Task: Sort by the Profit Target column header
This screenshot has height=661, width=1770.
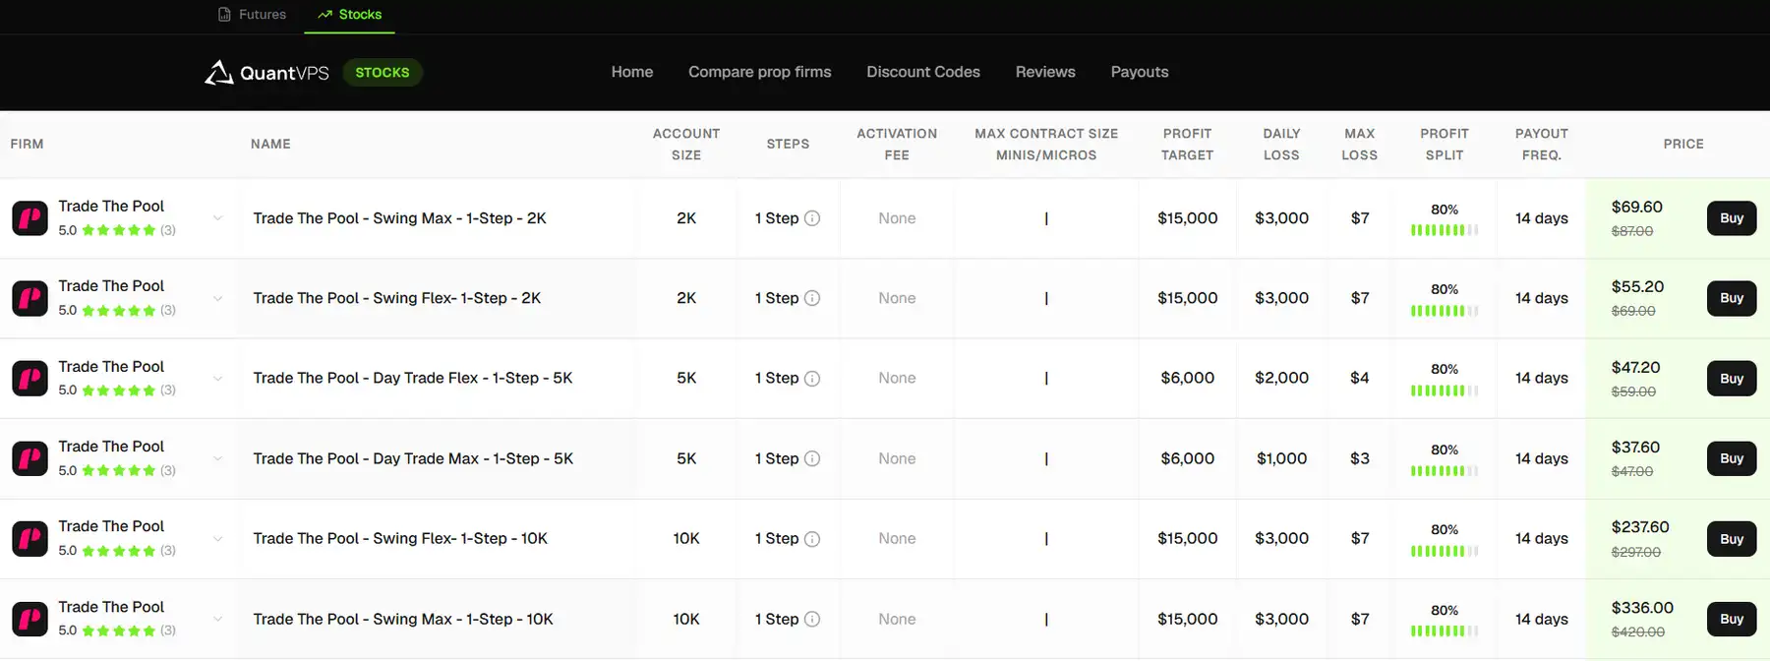Action: [1188, 145]
